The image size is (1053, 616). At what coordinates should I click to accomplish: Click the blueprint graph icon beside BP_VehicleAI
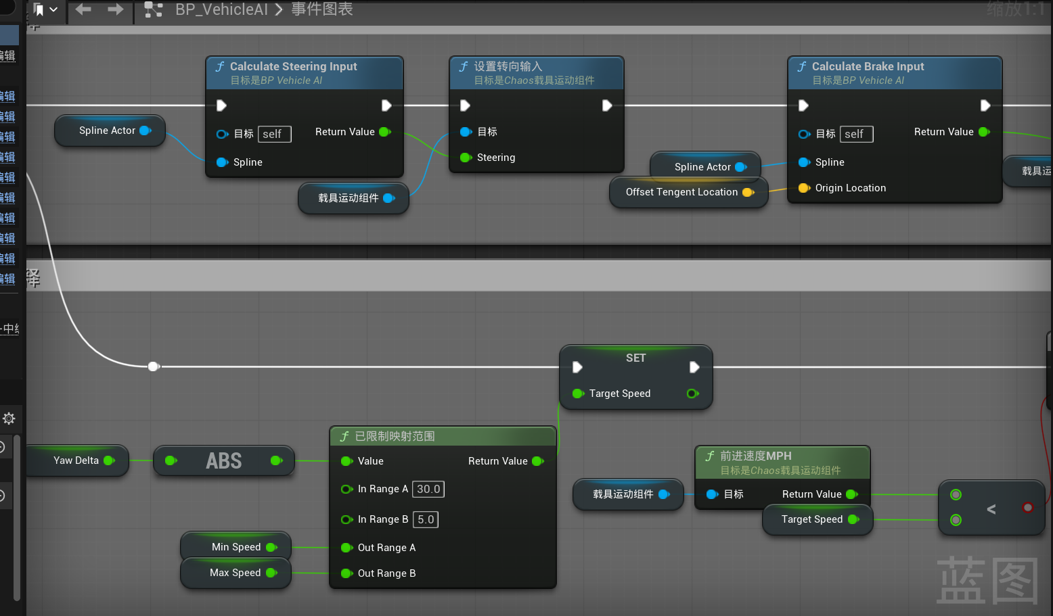pyautogui.click(x=154, y=10)
